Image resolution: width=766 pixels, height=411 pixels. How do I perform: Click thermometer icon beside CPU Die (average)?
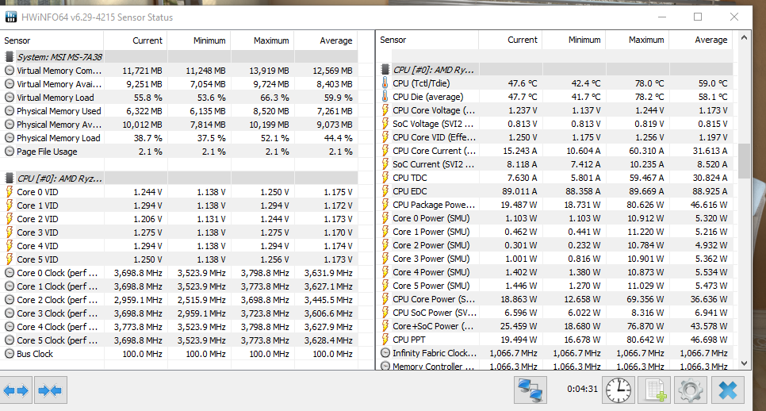coord(385,97)
